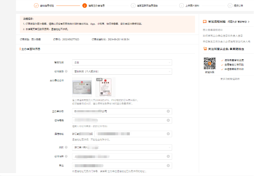258x176 pixels.
Task: Click the WeChat QR code image
Action: tap(210, 63)
